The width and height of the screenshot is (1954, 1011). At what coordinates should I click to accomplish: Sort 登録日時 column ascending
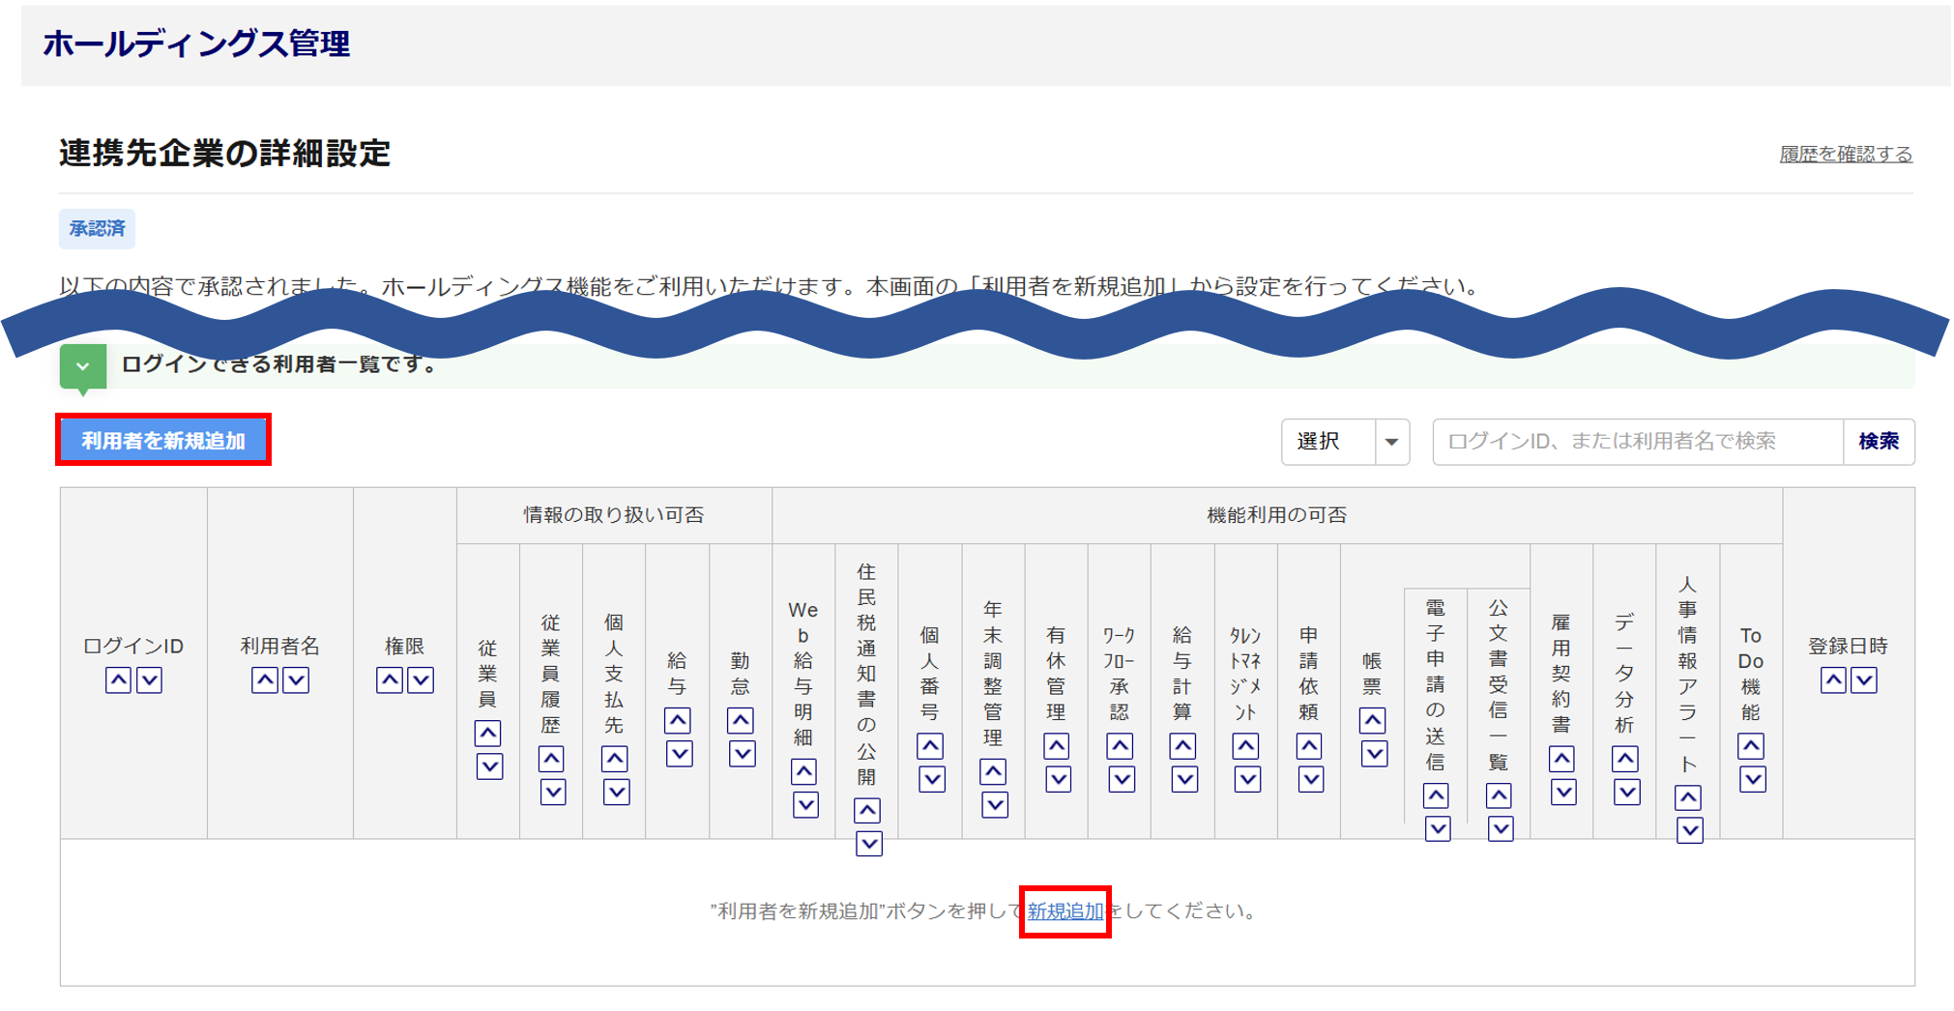pos(1832,680)
